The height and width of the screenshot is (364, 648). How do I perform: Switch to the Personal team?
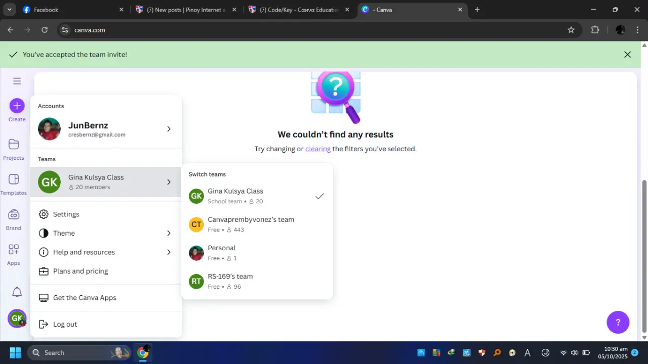click(257, 253)
